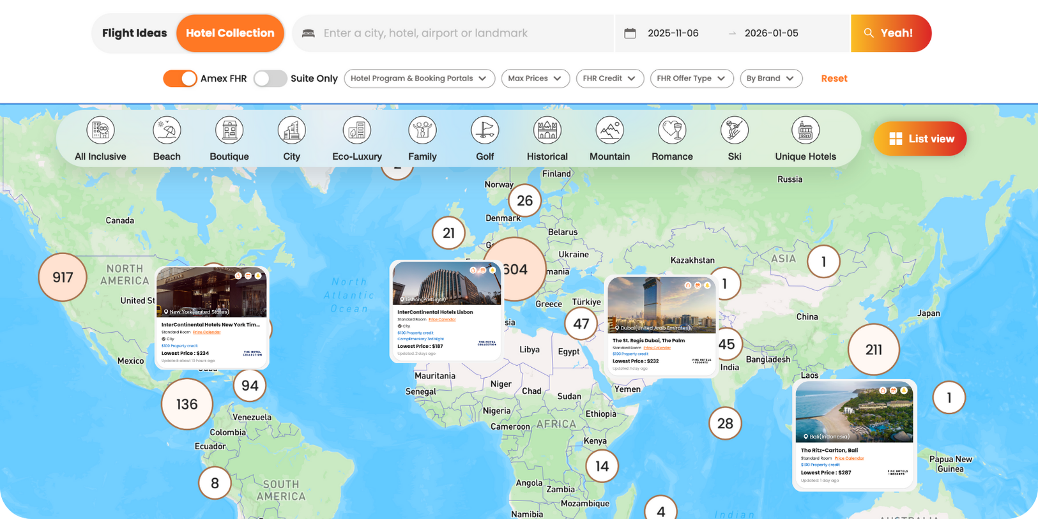Open the 917 hotel cluster in North America
The height and width of the screenshot is (519, 1038).
pos(63,277)
